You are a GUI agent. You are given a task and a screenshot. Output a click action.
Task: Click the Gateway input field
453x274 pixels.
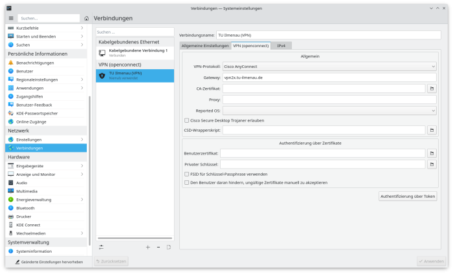tap(329, 78)
